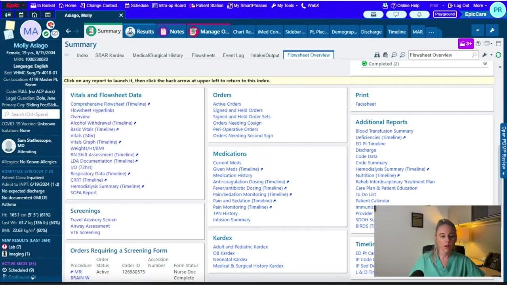
Task: Open the chat message bubble button
Action: [x=396, y=14]
